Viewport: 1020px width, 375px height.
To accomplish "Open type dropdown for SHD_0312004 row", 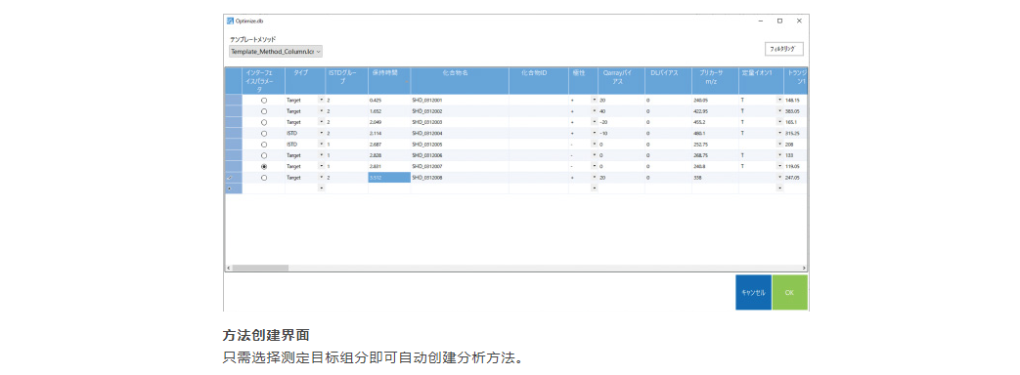I will coord(322,133).
